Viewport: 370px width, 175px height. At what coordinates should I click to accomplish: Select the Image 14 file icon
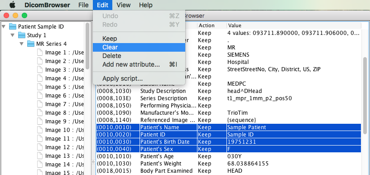(40, 165)
